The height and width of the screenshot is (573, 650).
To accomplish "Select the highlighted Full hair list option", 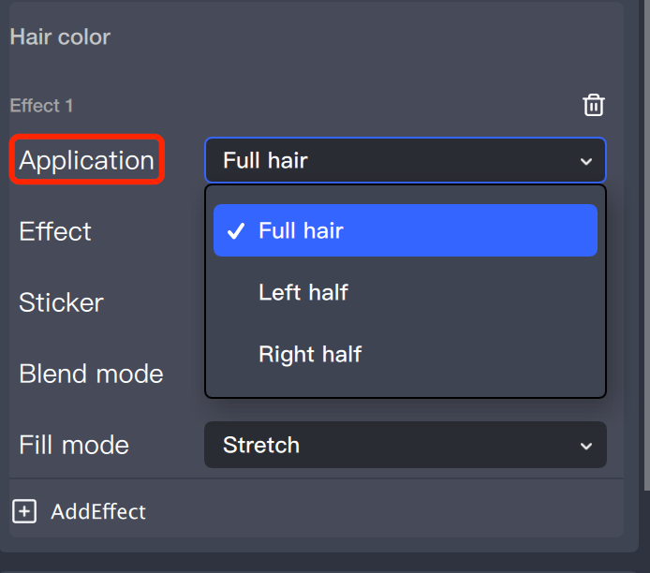I will (405, 230).
